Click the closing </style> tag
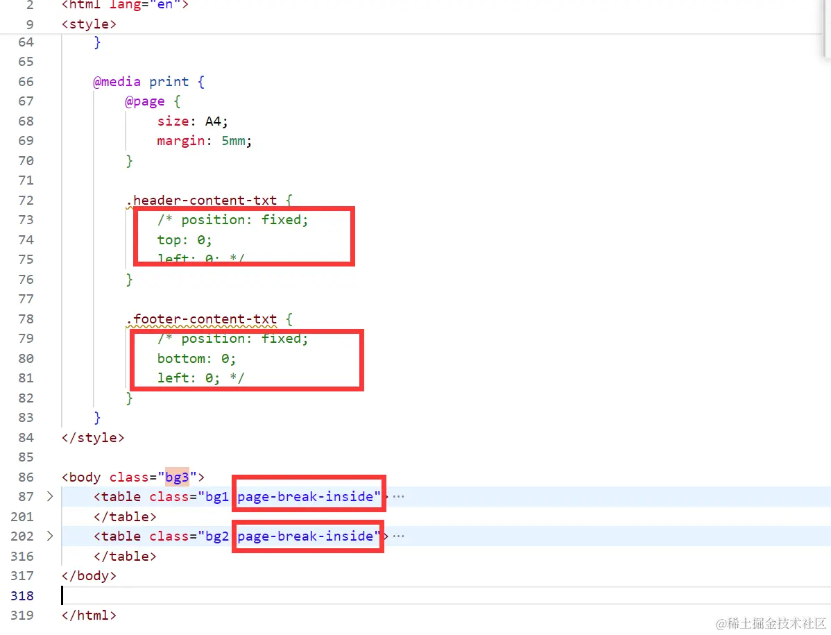Image resolution: width=831 pixels, height=635 pixels. coord(93,438)
